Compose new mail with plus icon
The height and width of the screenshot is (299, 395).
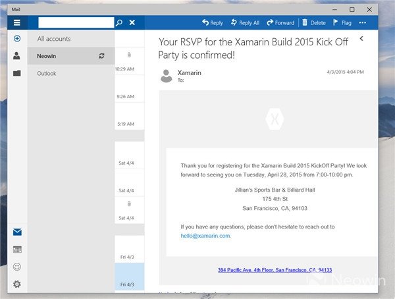point(17,39)
